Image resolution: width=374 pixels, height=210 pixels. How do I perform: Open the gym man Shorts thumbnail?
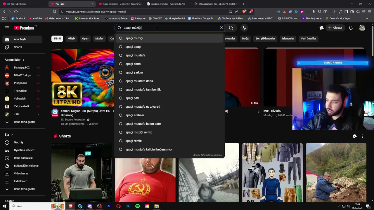point(82,173)
